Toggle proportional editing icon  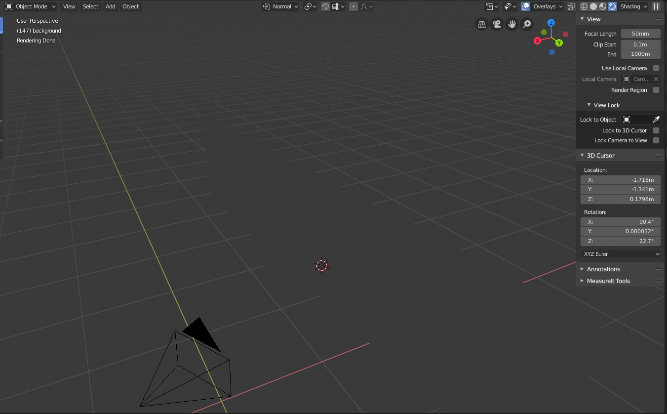353,6
